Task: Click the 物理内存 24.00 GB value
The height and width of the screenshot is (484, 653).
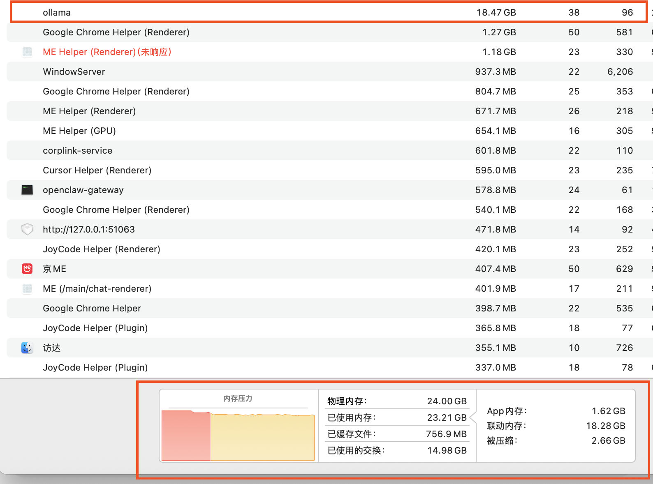Action: tap(447, 401)
